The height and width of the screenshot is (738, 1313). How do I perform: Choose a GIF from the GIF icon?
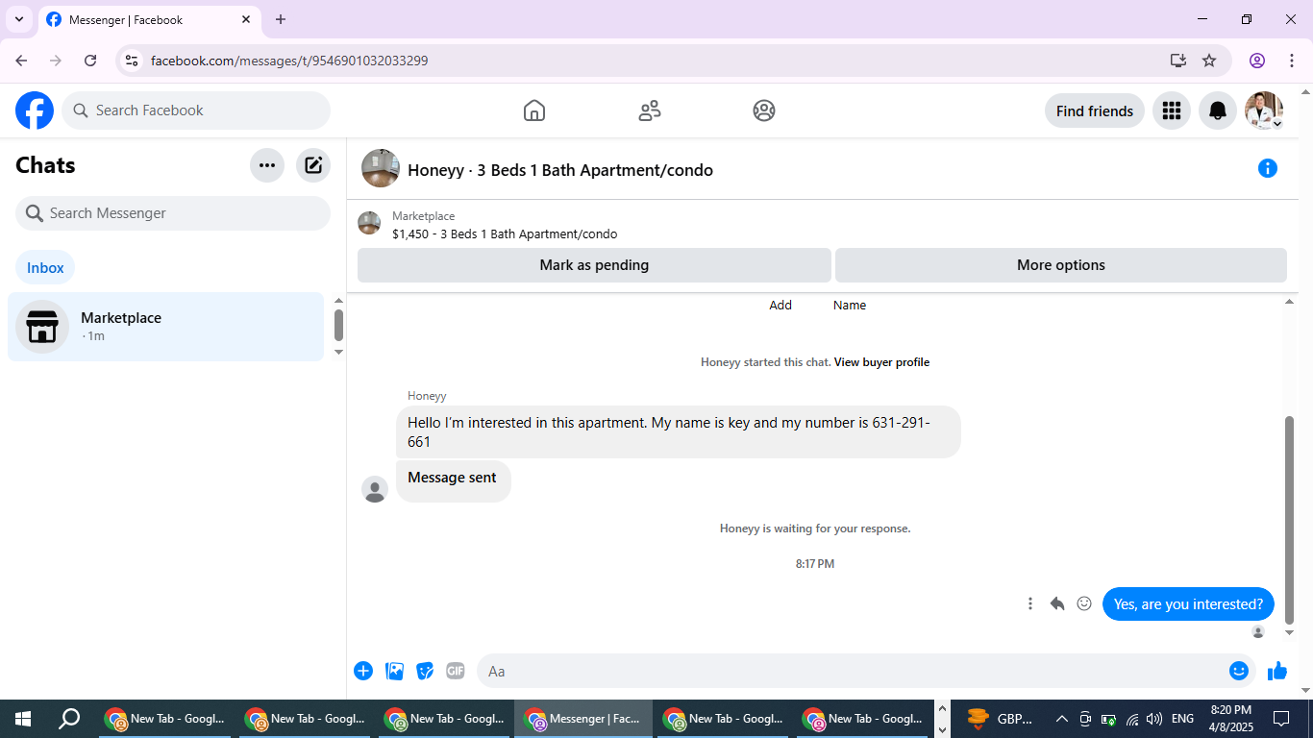[456, 671]
